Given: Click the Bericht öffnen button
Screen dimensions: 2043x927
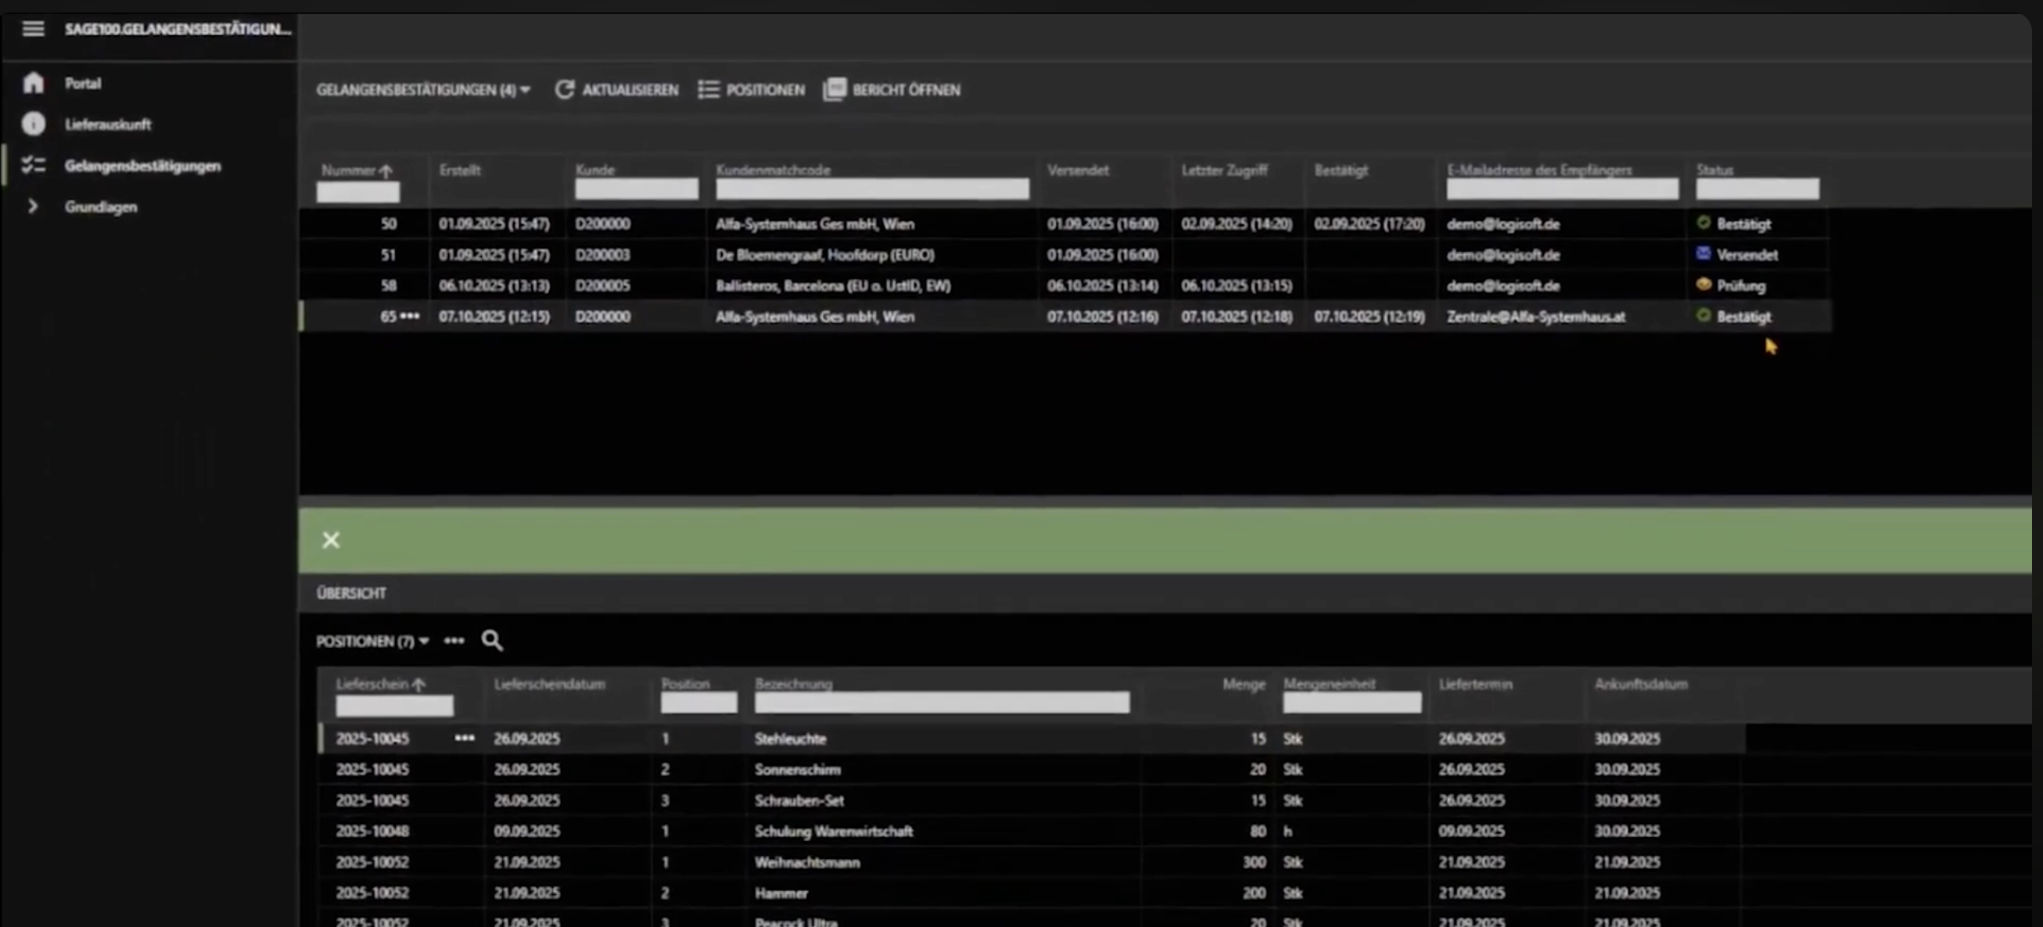Looking at the screenshot, I should [892, 90].
